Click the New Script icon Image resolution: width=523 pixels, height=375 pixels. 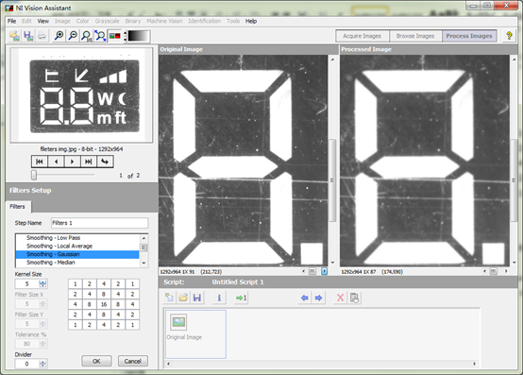tap(169, 298)
